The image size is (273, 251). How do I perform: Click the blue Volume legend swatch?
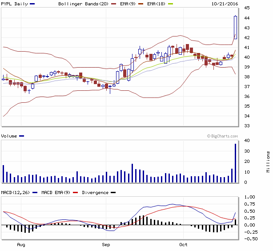(22, 136)
